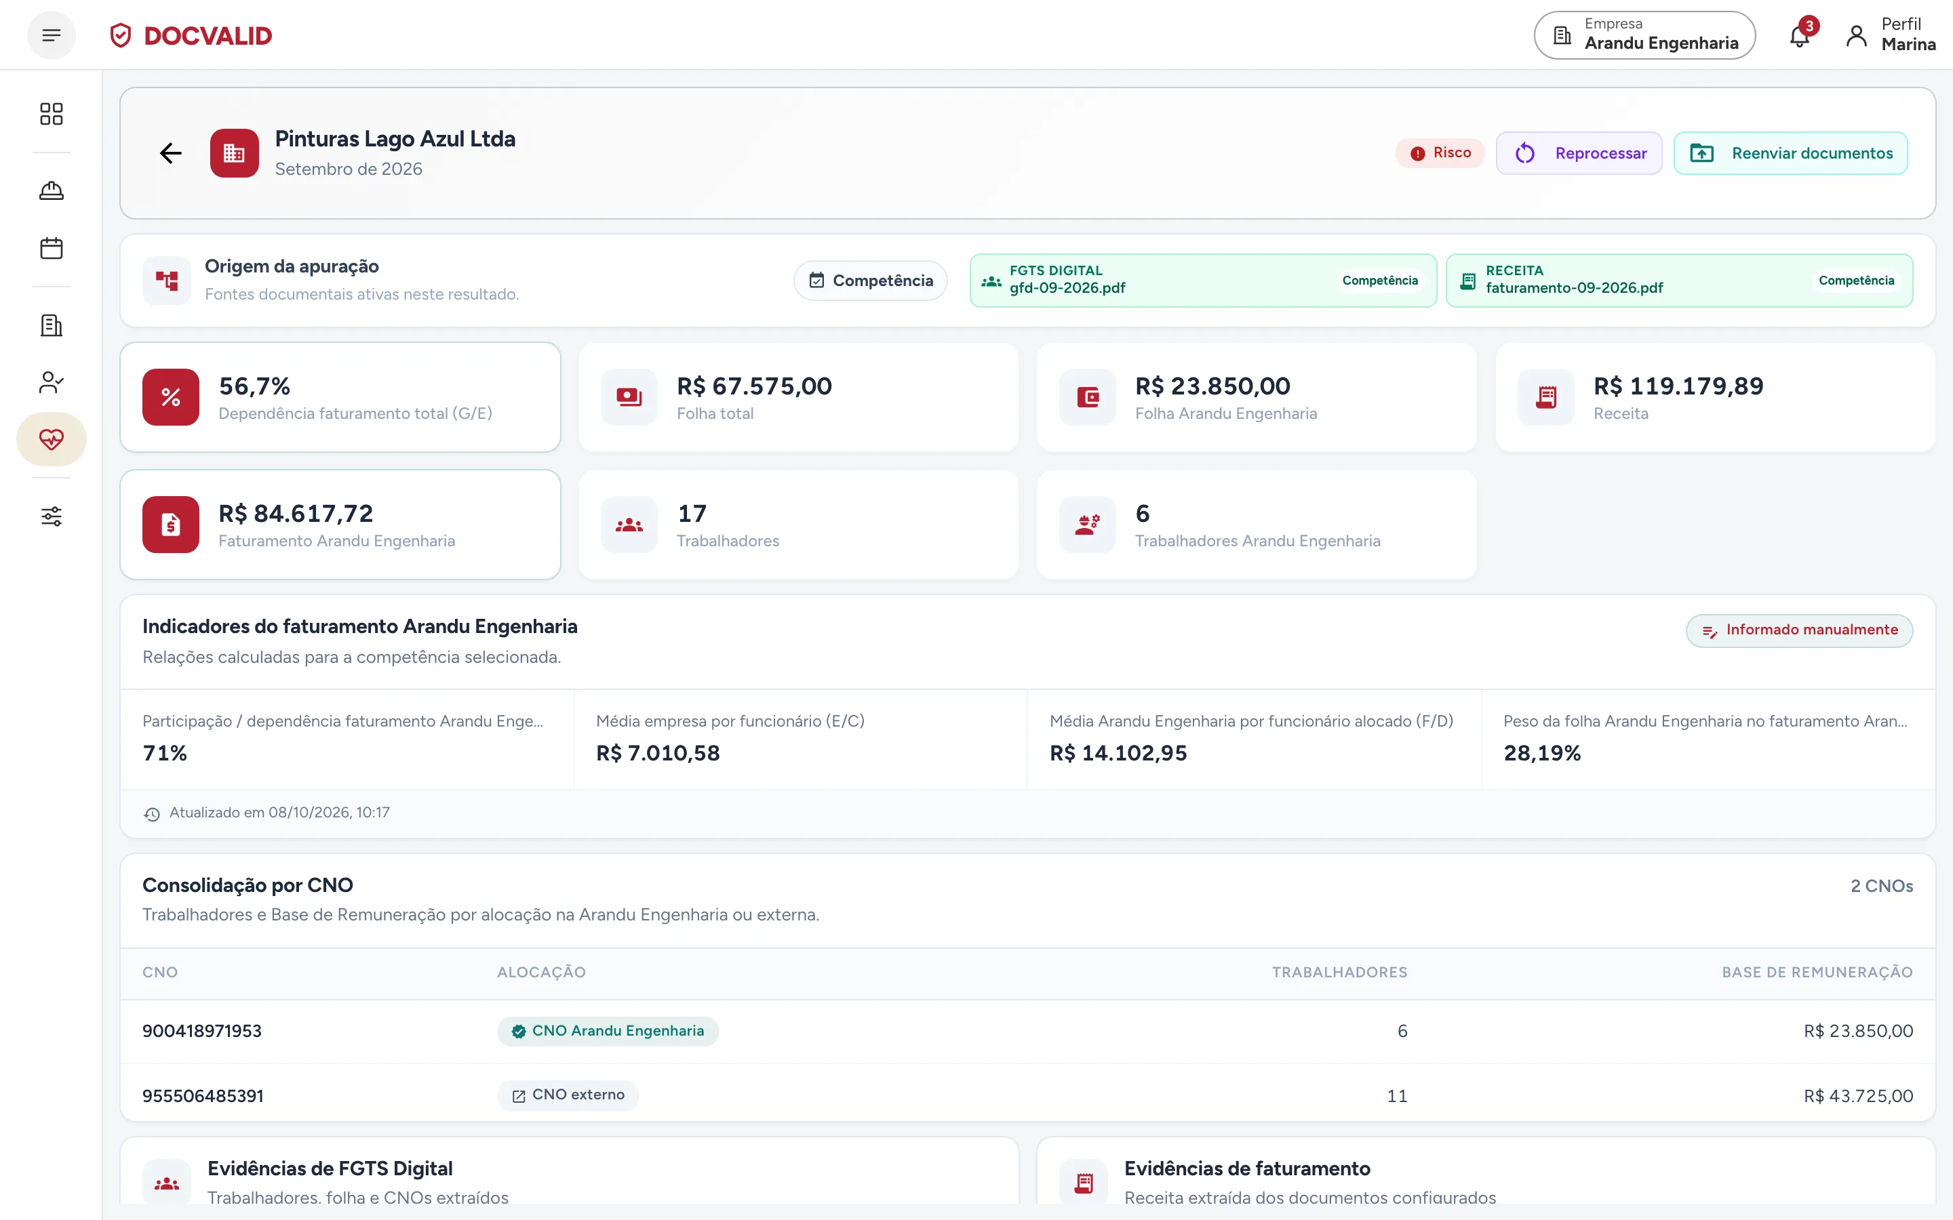Open the Perfil Marina user menu

(1891, 35)
